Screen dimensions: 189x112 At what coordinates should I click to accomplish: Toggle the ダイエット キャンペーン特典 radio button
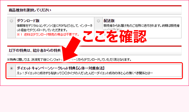coord(11,68)
